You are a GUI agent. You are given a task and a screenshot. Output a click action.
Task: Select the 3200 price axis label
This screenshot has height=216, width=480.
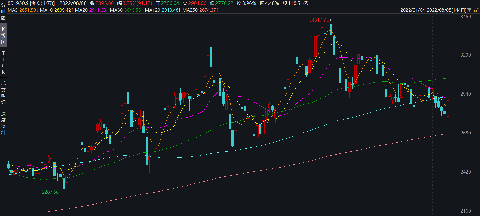466,55
